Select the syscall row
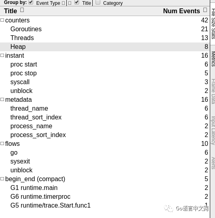The image size is (215, 218). click(x=105, y=82)
